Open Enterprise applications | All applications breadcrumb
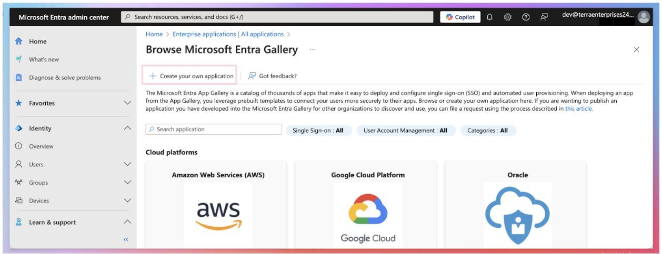 tap(228, 34)
